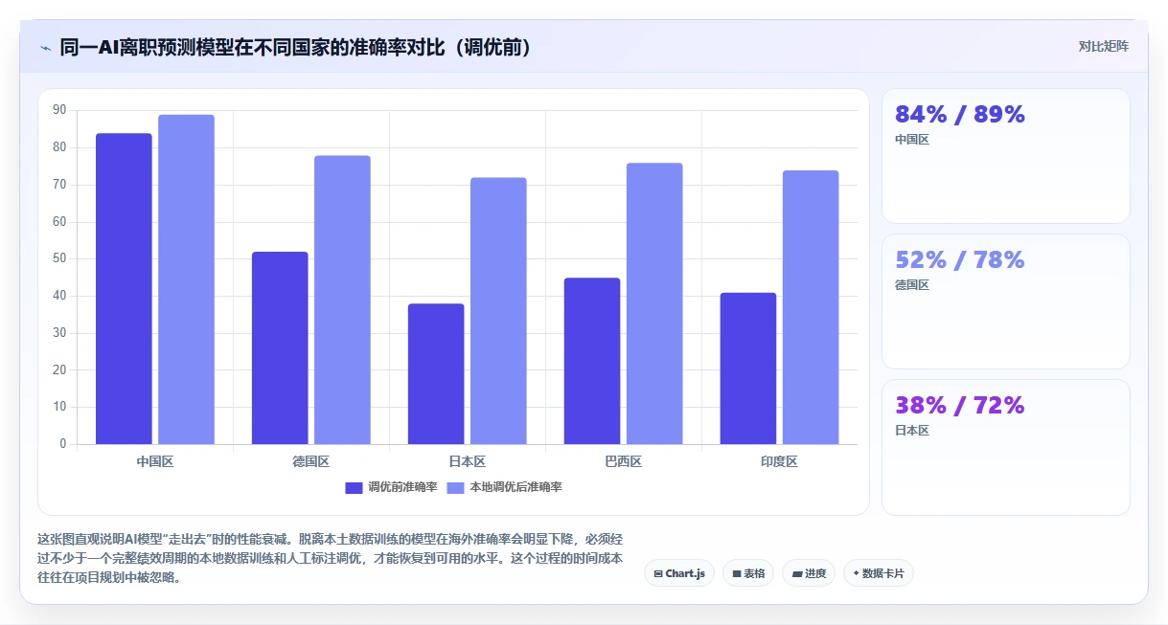Click the 中国区 pre-tuning bar at 84
Screen dimensions: 1168x625
click(124, 288)
